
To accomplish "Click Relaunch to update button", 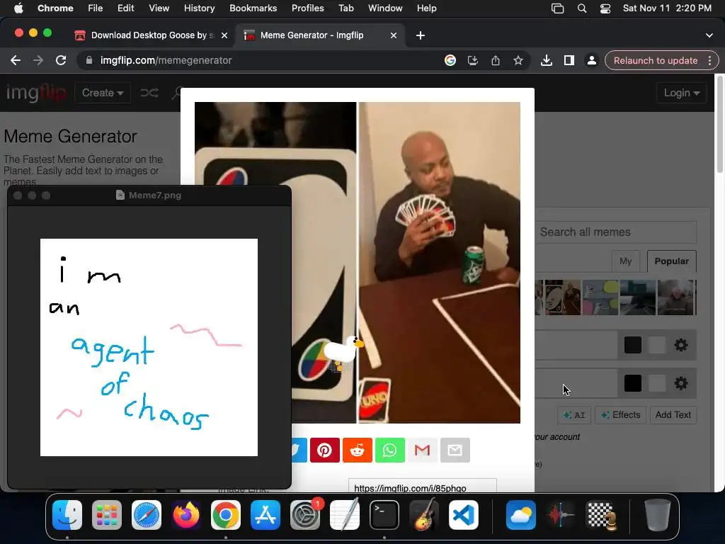I will click(655, 61).
